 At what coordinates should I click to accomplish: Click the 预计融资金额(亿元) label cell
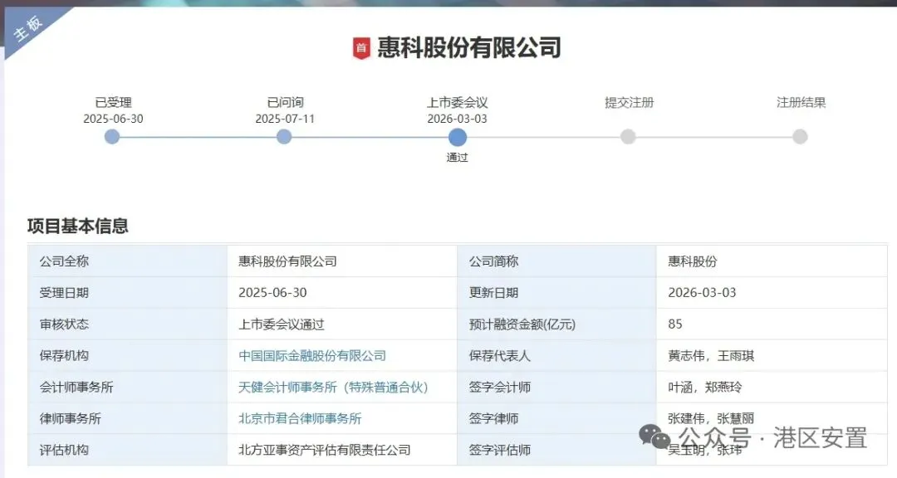[556, 324]
